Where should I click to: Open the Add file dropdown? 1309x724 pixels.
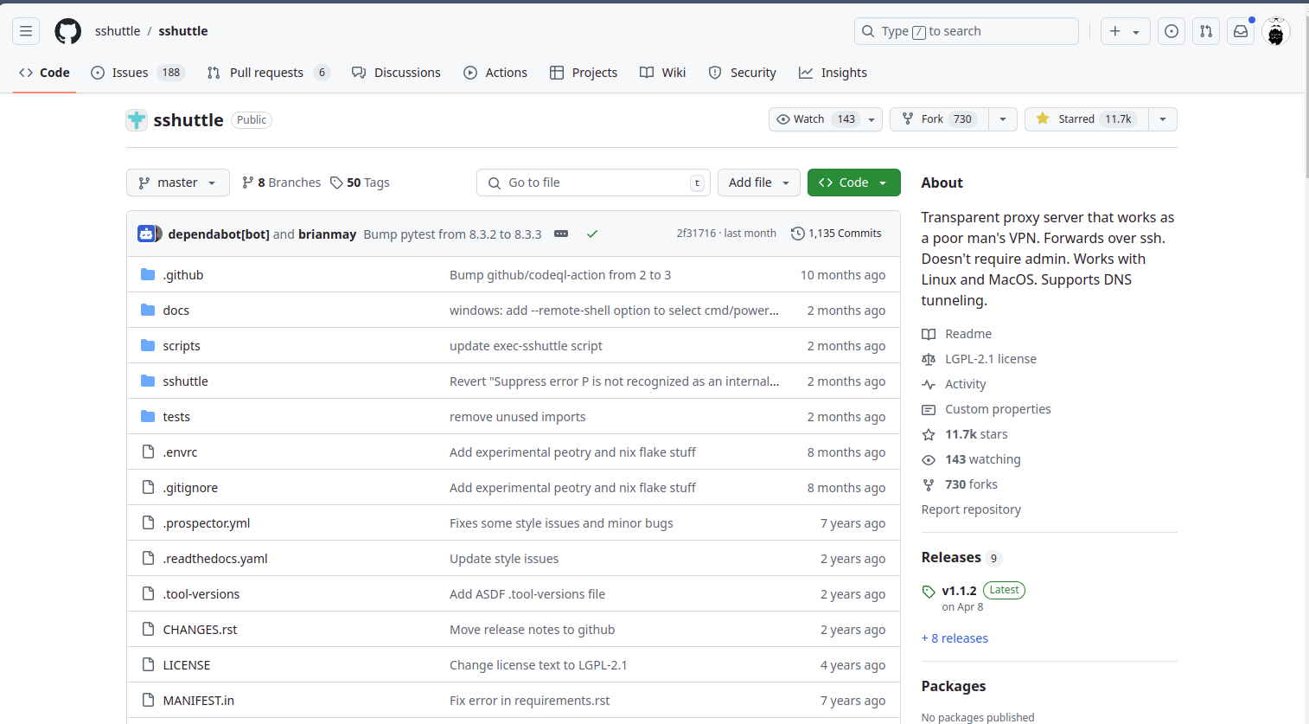[x=759, y=183]
